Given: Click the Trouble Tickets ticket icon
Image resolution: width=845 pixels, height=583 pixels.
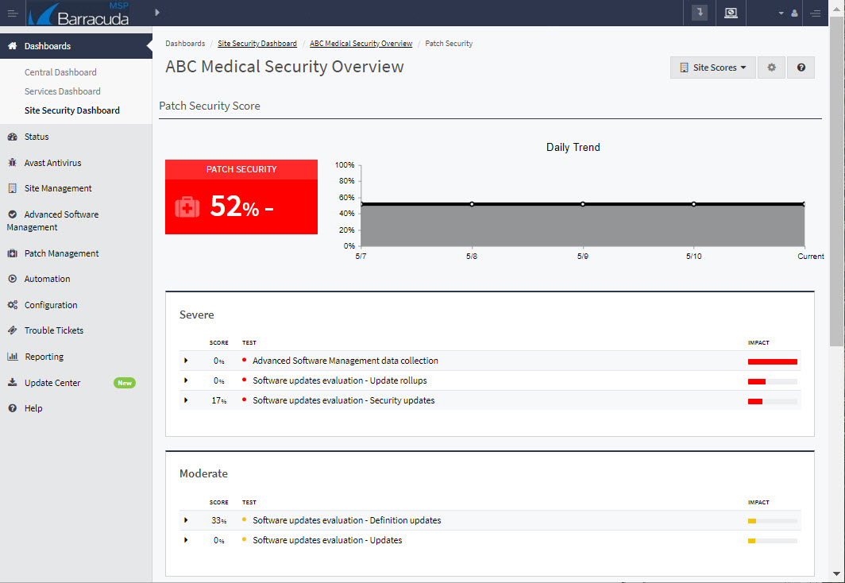Looking at the screenshot, I should coord(13,330).
